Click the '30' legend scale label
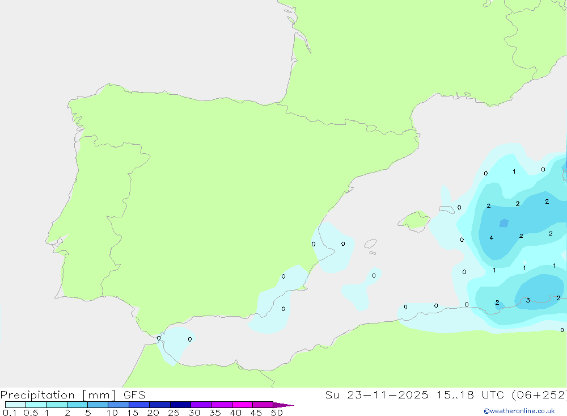 194,413
